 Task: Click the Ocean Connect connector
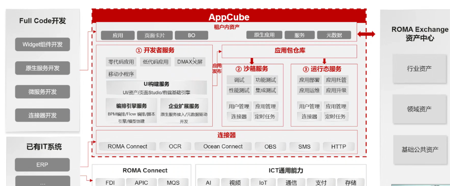[x=223, y=147]
